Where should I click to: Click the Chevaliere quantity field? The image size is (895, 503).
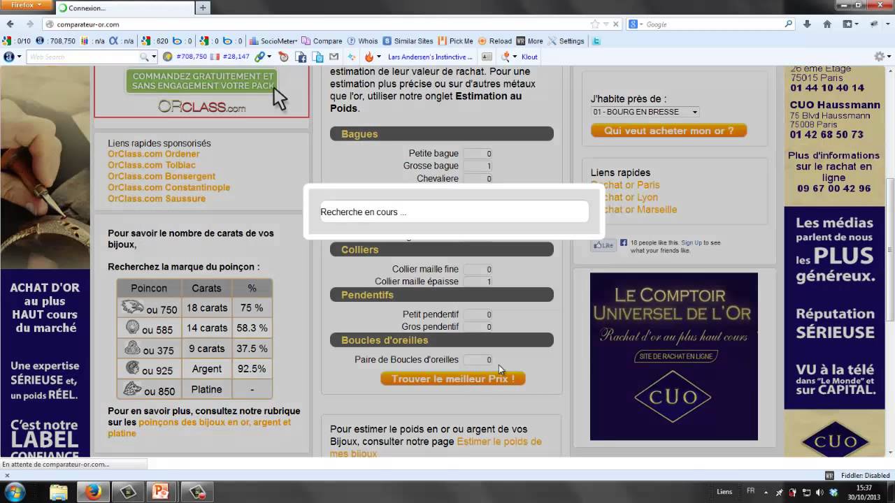pos(478,179)
